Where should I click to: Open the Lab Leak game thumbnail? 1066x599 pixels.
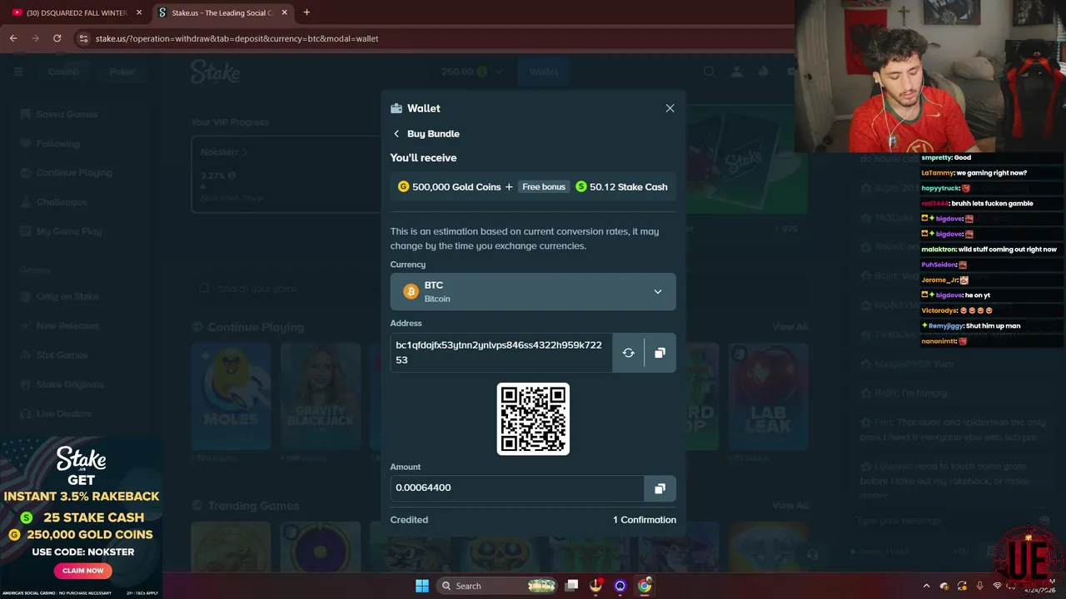click(769, 397)
